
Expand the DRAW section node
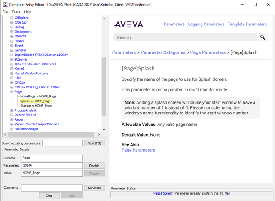click(x=12, y=41)
